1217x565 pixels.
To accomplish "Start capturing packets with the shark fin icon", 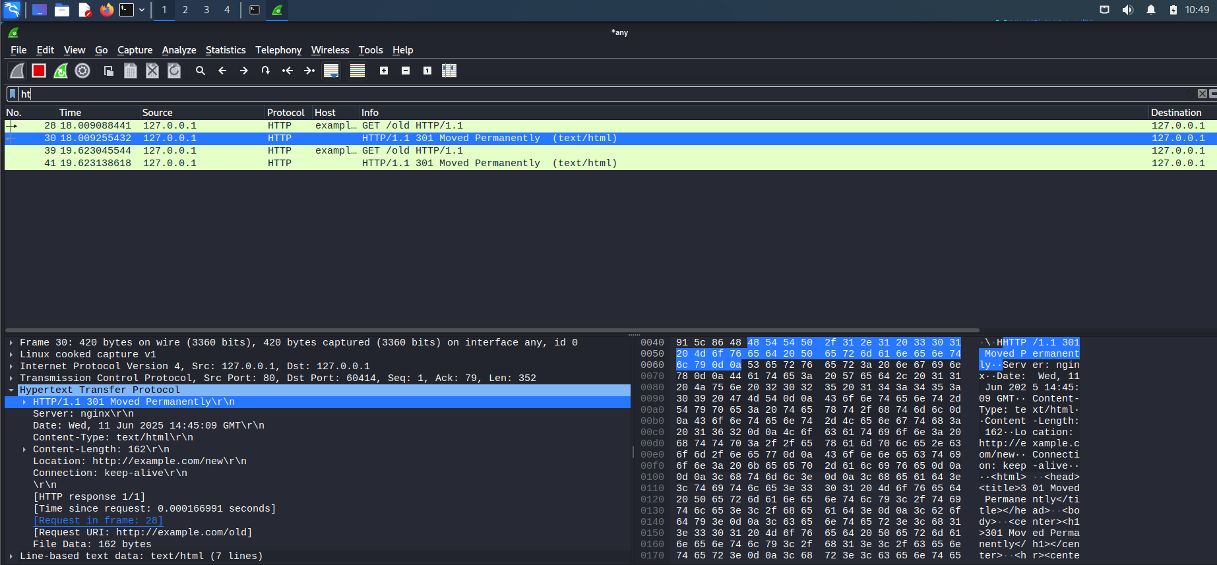I will coord(18,71).
